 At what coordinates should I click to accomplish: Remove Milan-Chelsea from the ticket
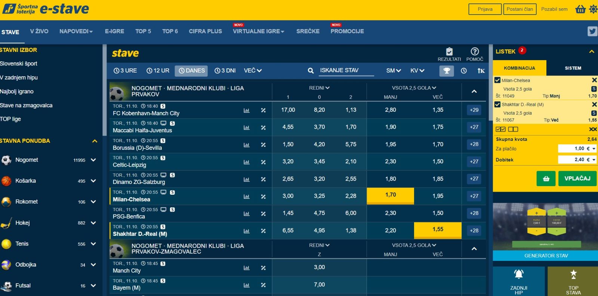click(x=594, y=80)
